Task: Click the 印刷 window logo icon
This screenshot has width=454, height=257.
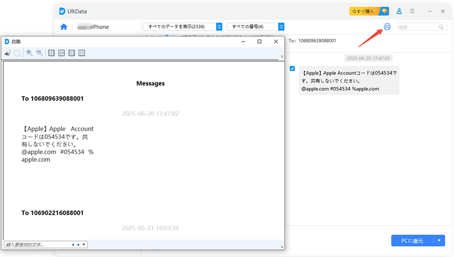Action: pos(7,42)
